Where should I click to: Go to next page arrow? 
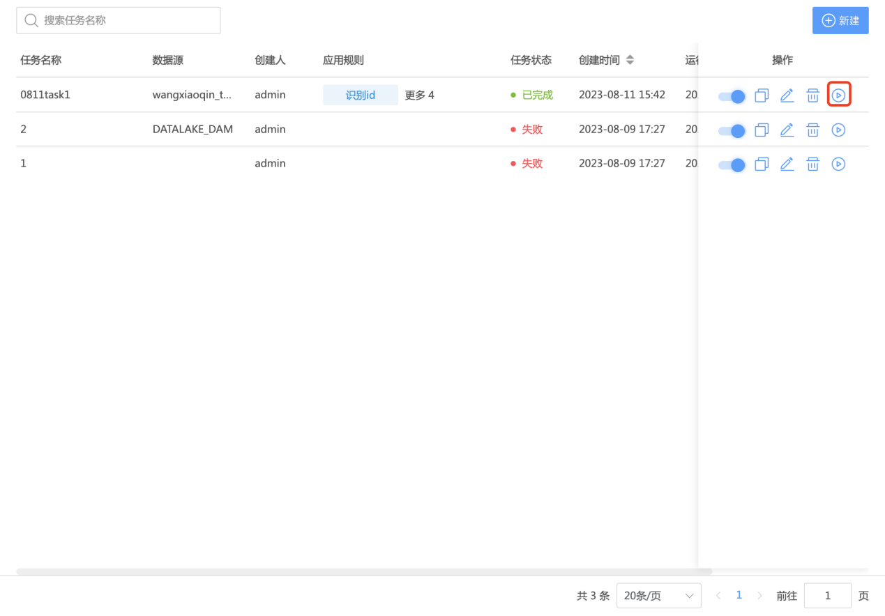759,596
